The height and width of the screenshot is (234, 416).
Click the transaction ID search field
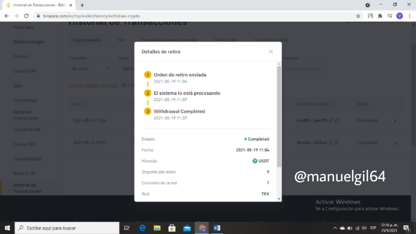[302, 68]
